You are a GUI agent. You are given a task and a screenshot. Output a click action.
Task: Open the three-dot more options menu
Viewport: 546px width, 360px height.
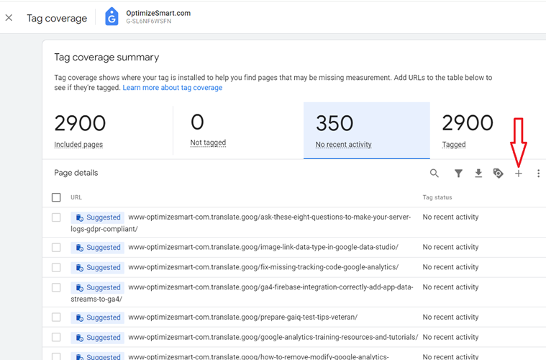pyautogui.click(x=538, y=174)
